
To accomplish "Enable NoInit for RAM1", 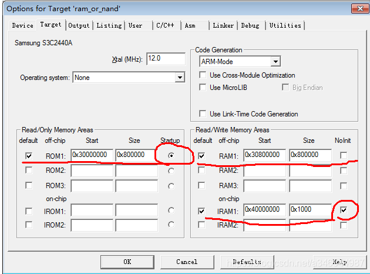I will click(344, 155).
